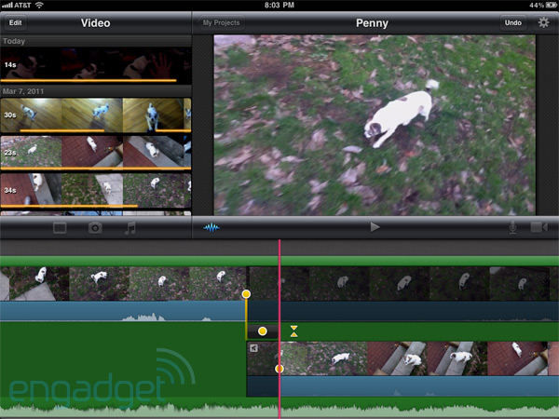Pick the 34s clip thumbnail
The image size is (559, 419).
point(95,190)
